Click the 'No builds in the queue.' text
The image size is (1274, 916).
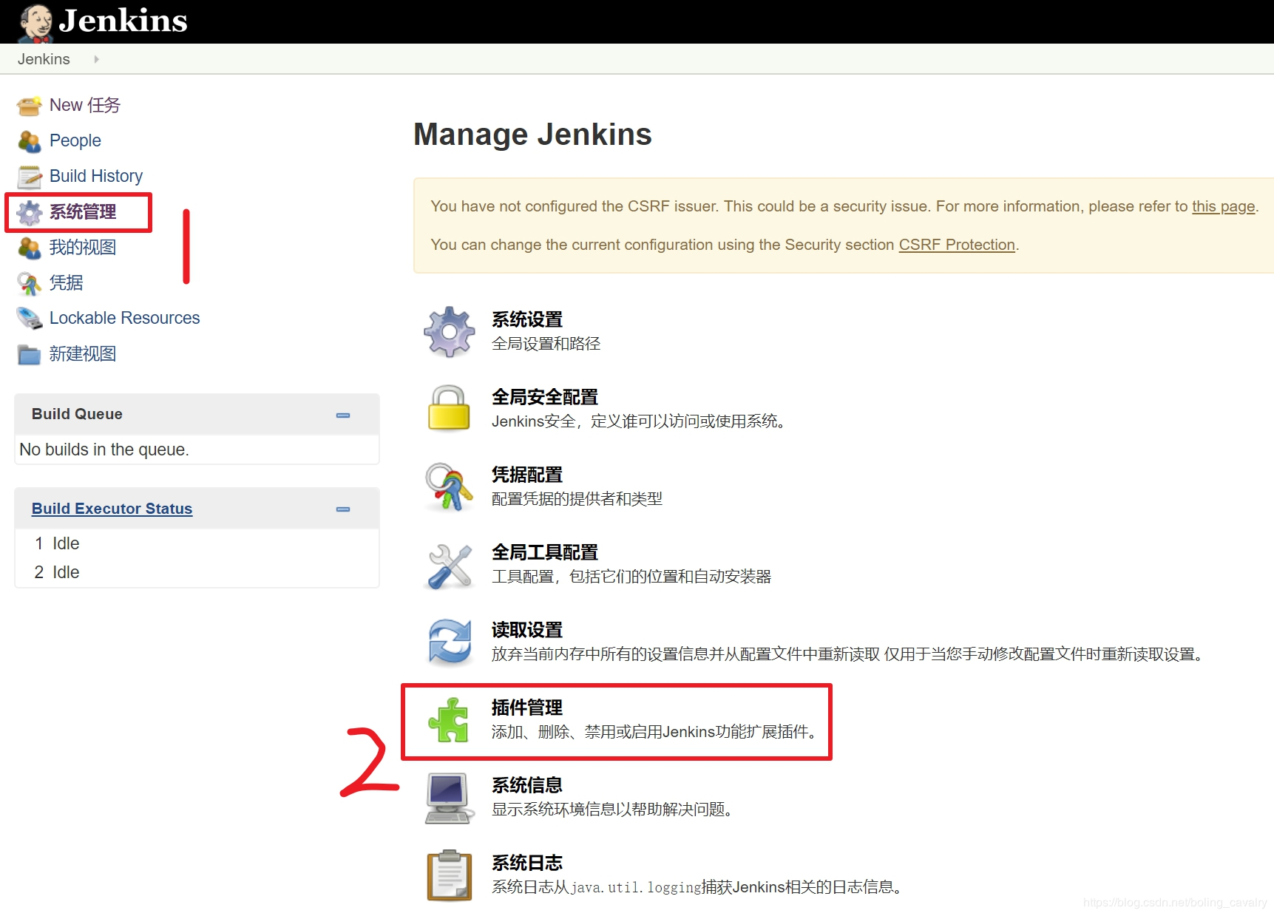click(104, 449)
